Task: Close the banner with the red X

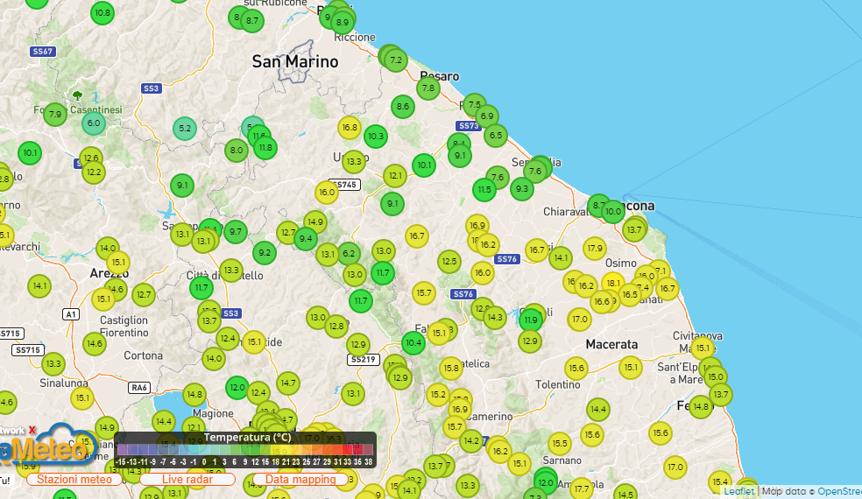Action: pyautogui.click(x=32, y=431)
